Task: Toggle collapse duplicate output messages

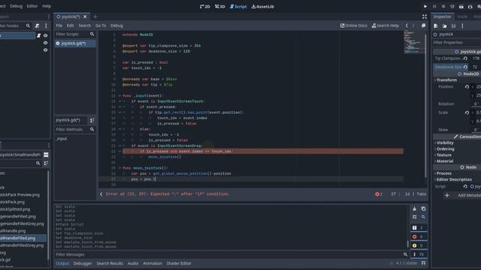Action: (414, 217)
